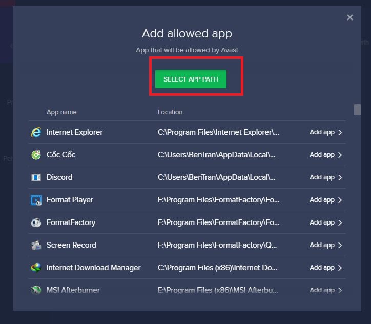Click the MSI Afterburner icon
371x324 pixels.
click(x=36, y=290)
